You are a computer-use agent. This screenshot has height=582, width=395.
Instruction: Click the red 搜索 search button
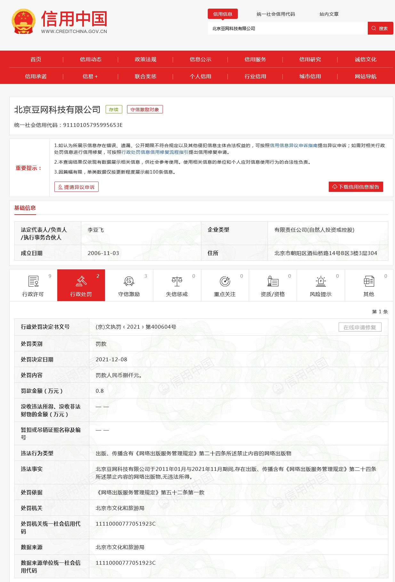(380, 28)
